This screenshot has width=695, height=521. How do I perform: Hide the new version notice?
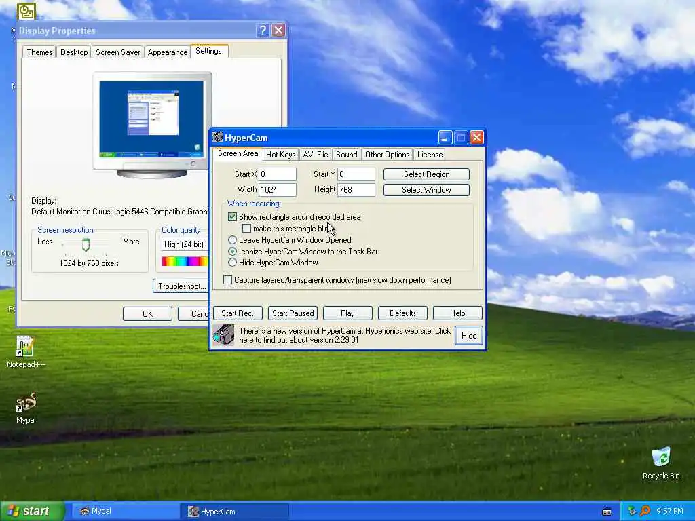pyautogui.click(x=469, y=335)
